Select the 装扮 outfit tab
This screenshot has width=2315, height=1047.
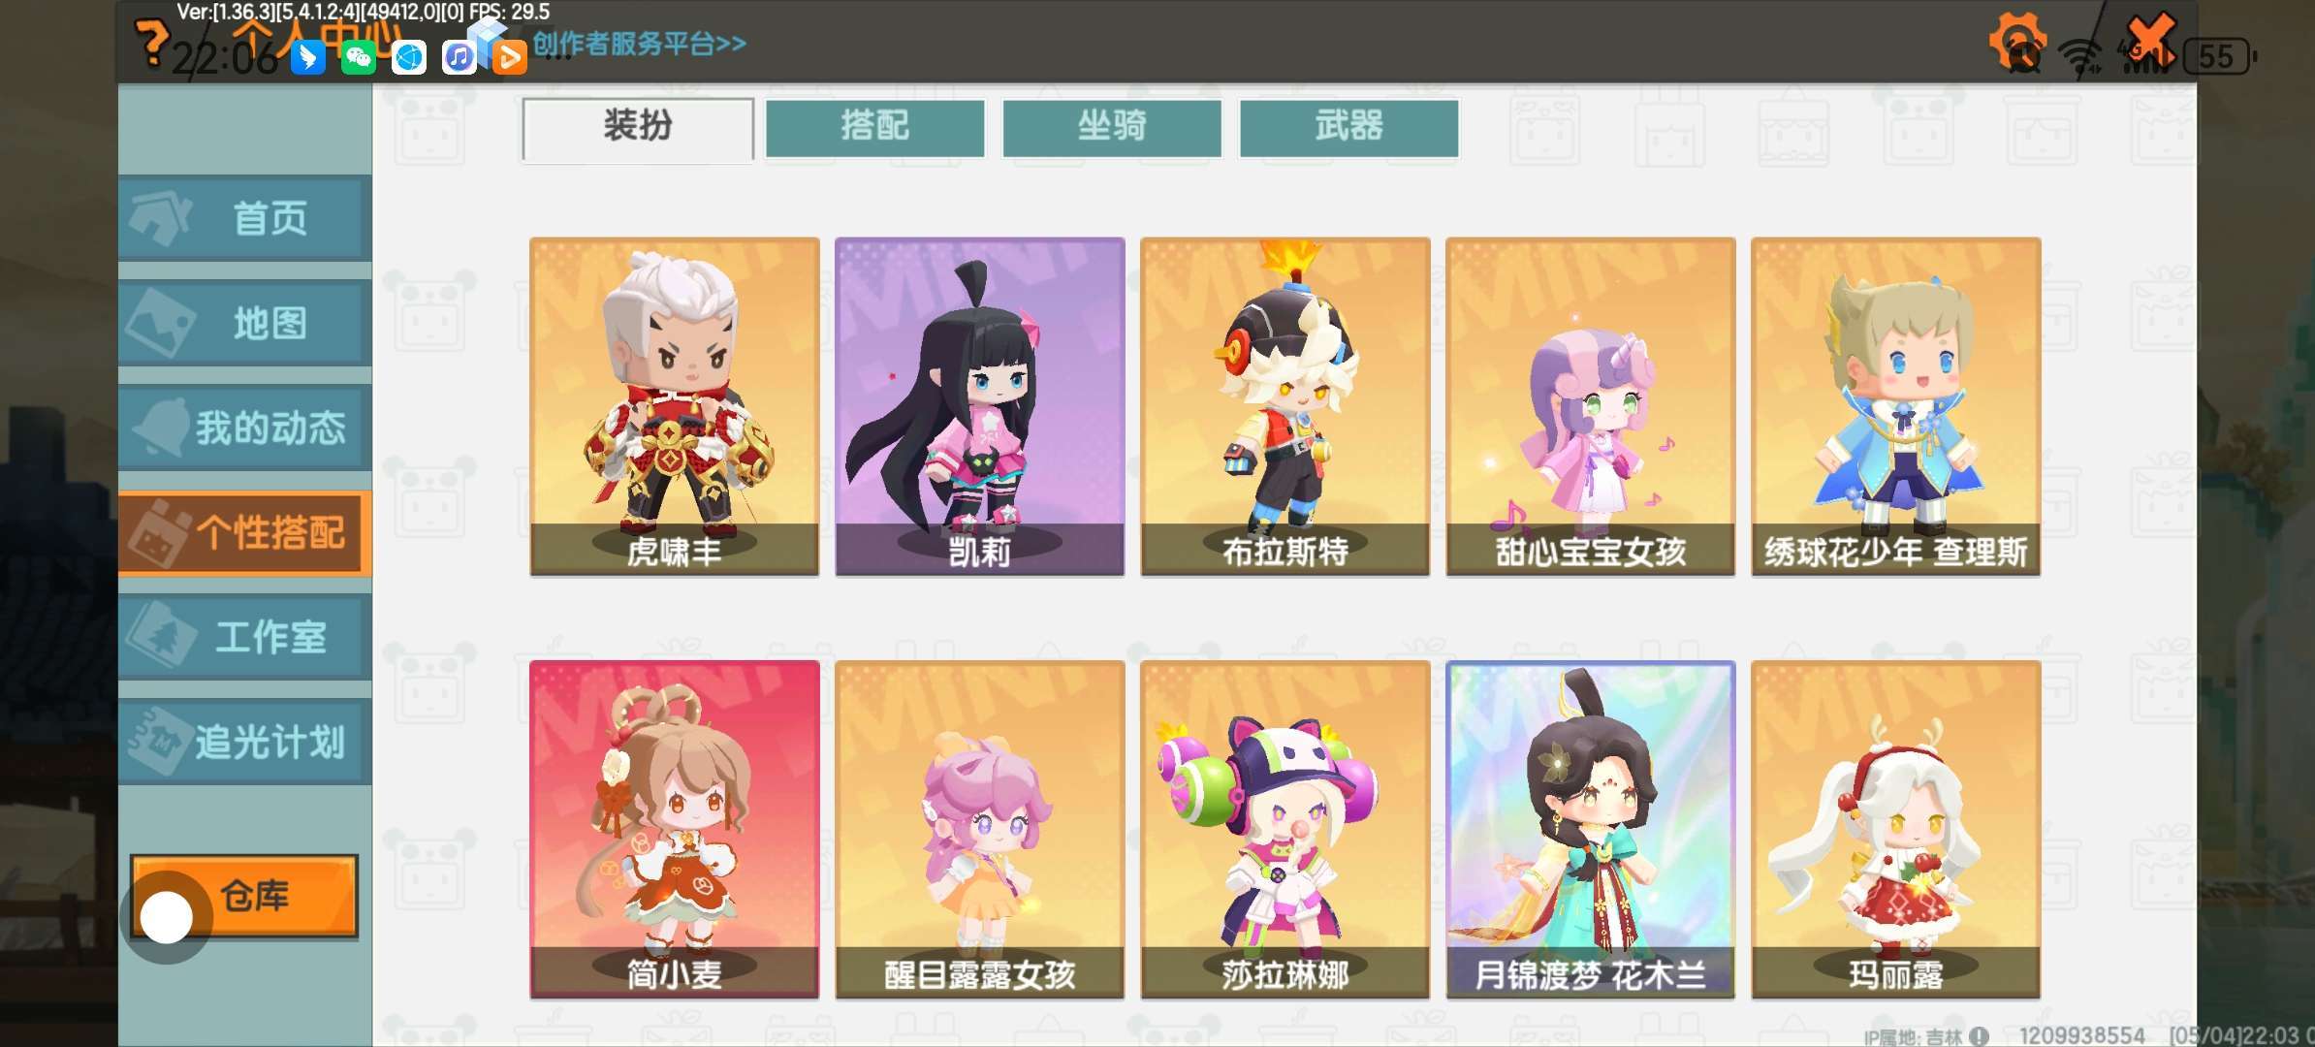[x=638, y=127]
